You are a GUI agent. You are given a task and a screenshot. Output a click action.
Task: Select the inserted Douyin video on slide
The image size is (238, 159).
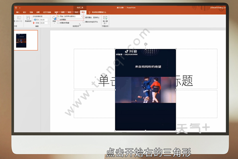pos(146,90)
